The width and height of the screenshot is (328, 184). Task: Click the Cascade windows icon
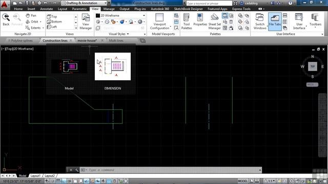pyautogui.click(x=285, y=28)
